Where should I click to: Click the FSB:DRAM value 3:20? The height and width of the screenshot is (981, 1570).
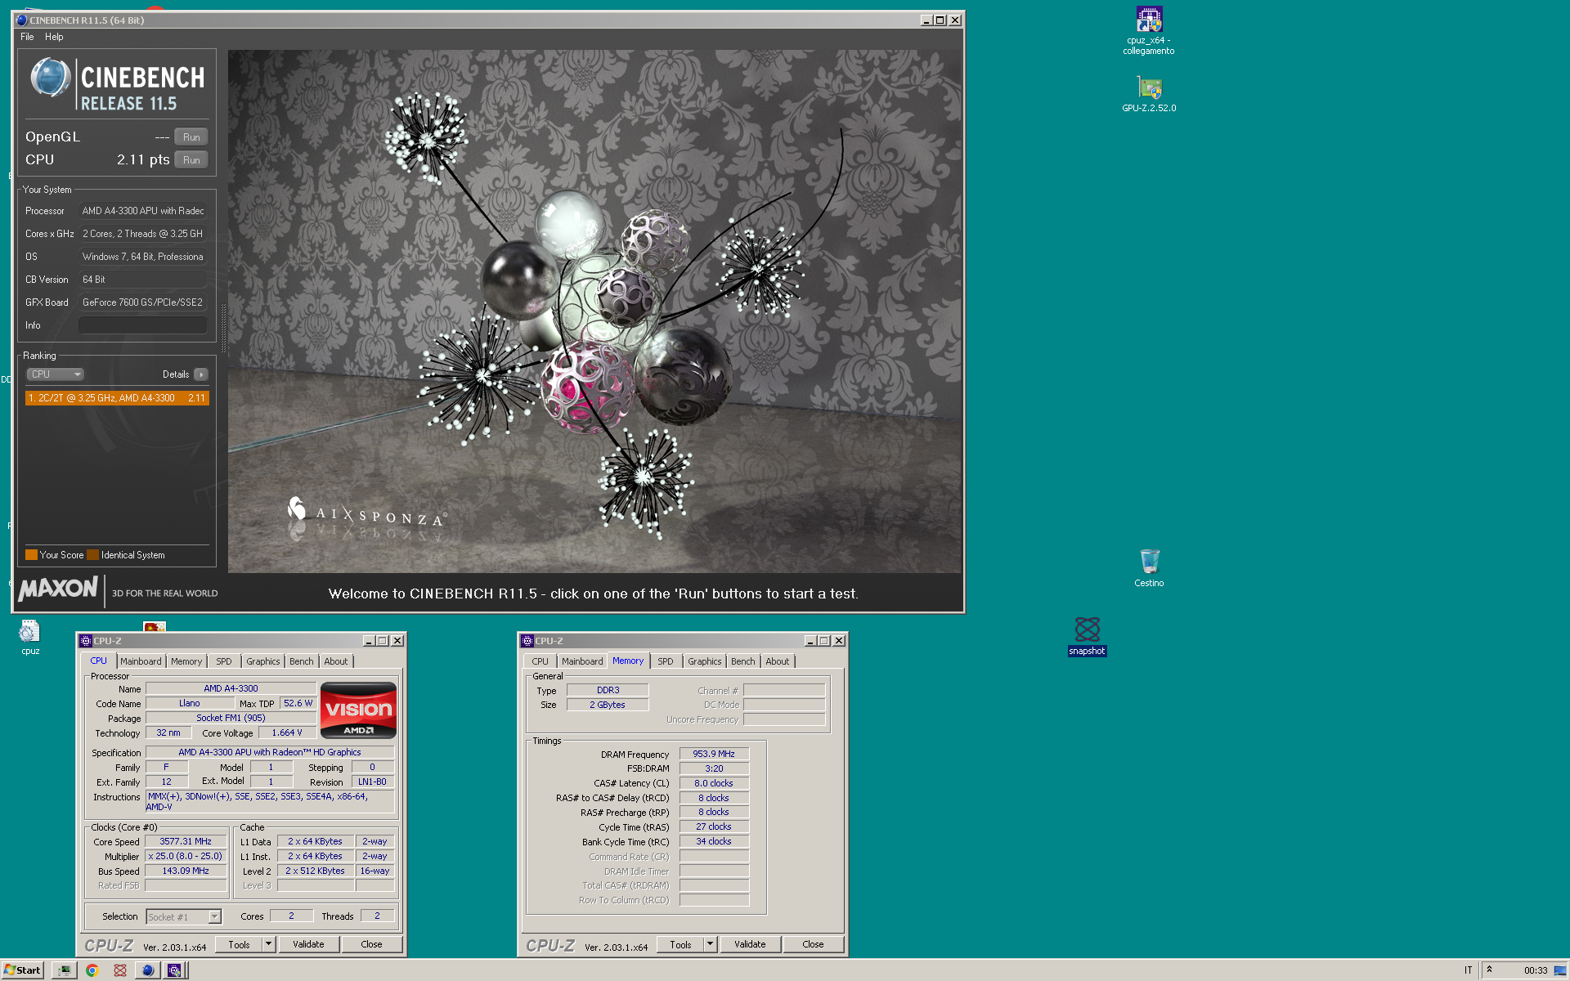click(x=714, y=768)
